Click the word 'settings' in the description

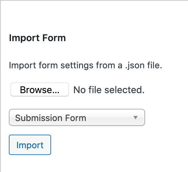[x=77, y=66]
